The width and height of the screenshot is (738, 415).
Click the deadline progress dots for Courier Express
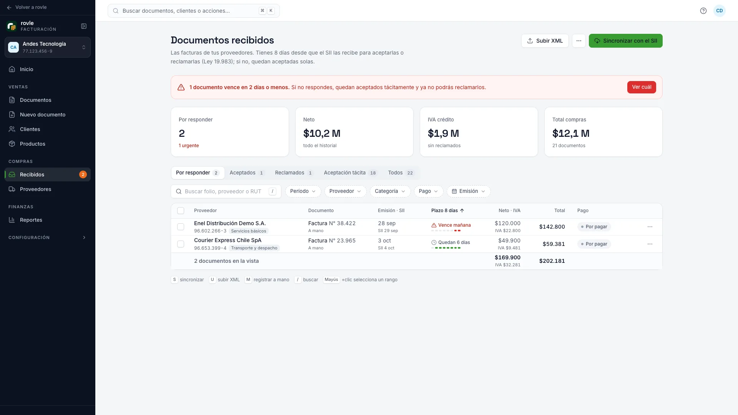coord(446,248)
